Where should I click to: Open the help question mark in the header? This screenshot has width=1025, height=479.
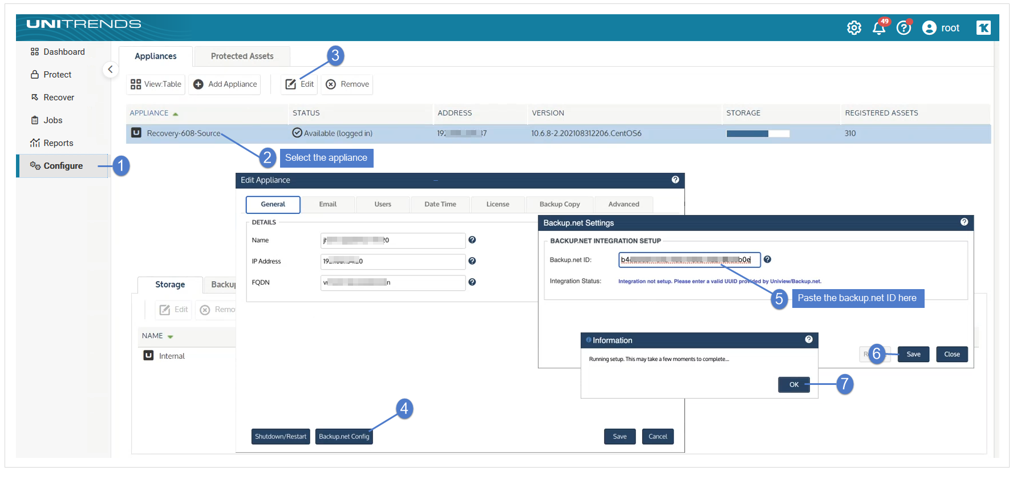click(904, 28)
